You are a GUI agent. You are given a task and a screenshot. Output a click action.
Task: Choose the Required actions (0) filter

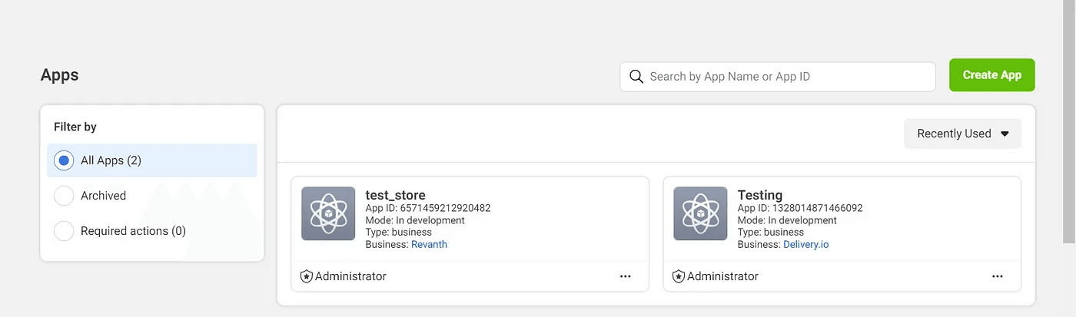64,230
